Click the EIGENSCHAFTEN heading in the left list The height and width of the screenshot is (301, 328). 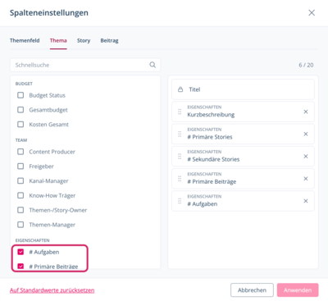click(32, 240)
